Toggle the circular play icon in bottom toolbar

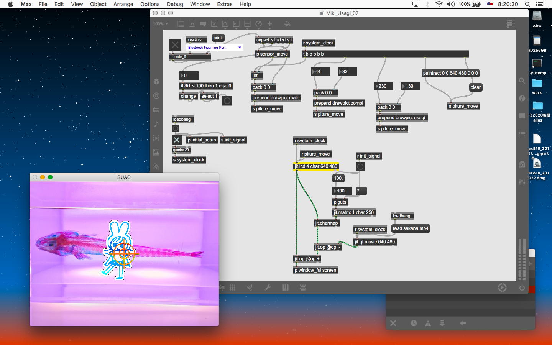tap(502, 287)
